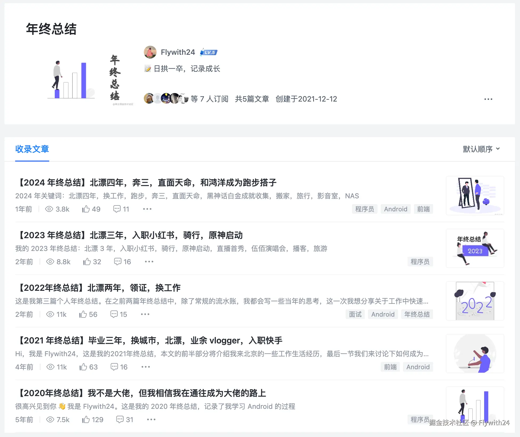Click the 年终总结 tag on 2022 article
This screenshot has height=437, width=520.
pyautogui.click(x=417, y=314)
